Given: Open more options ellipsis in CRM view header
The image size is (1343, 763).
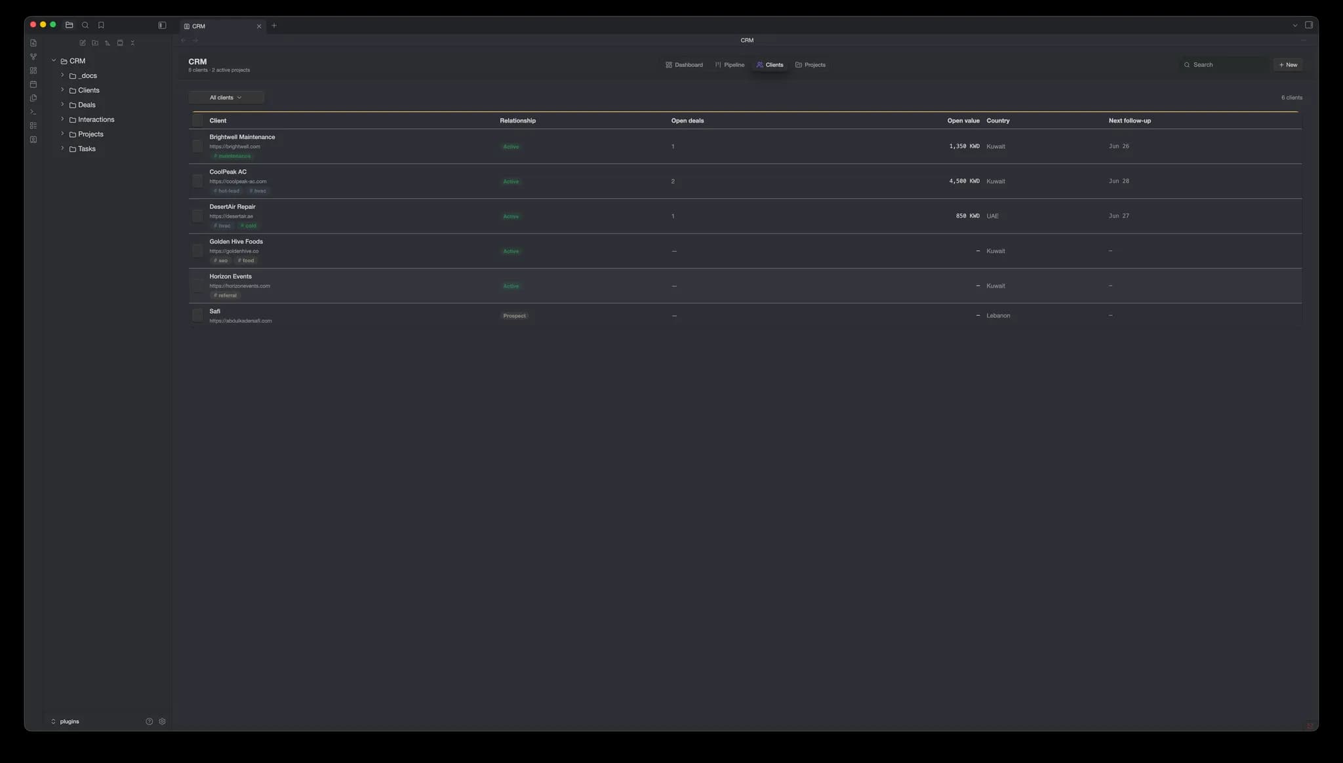Looking at the screenshot, I should click(1304, 40).
